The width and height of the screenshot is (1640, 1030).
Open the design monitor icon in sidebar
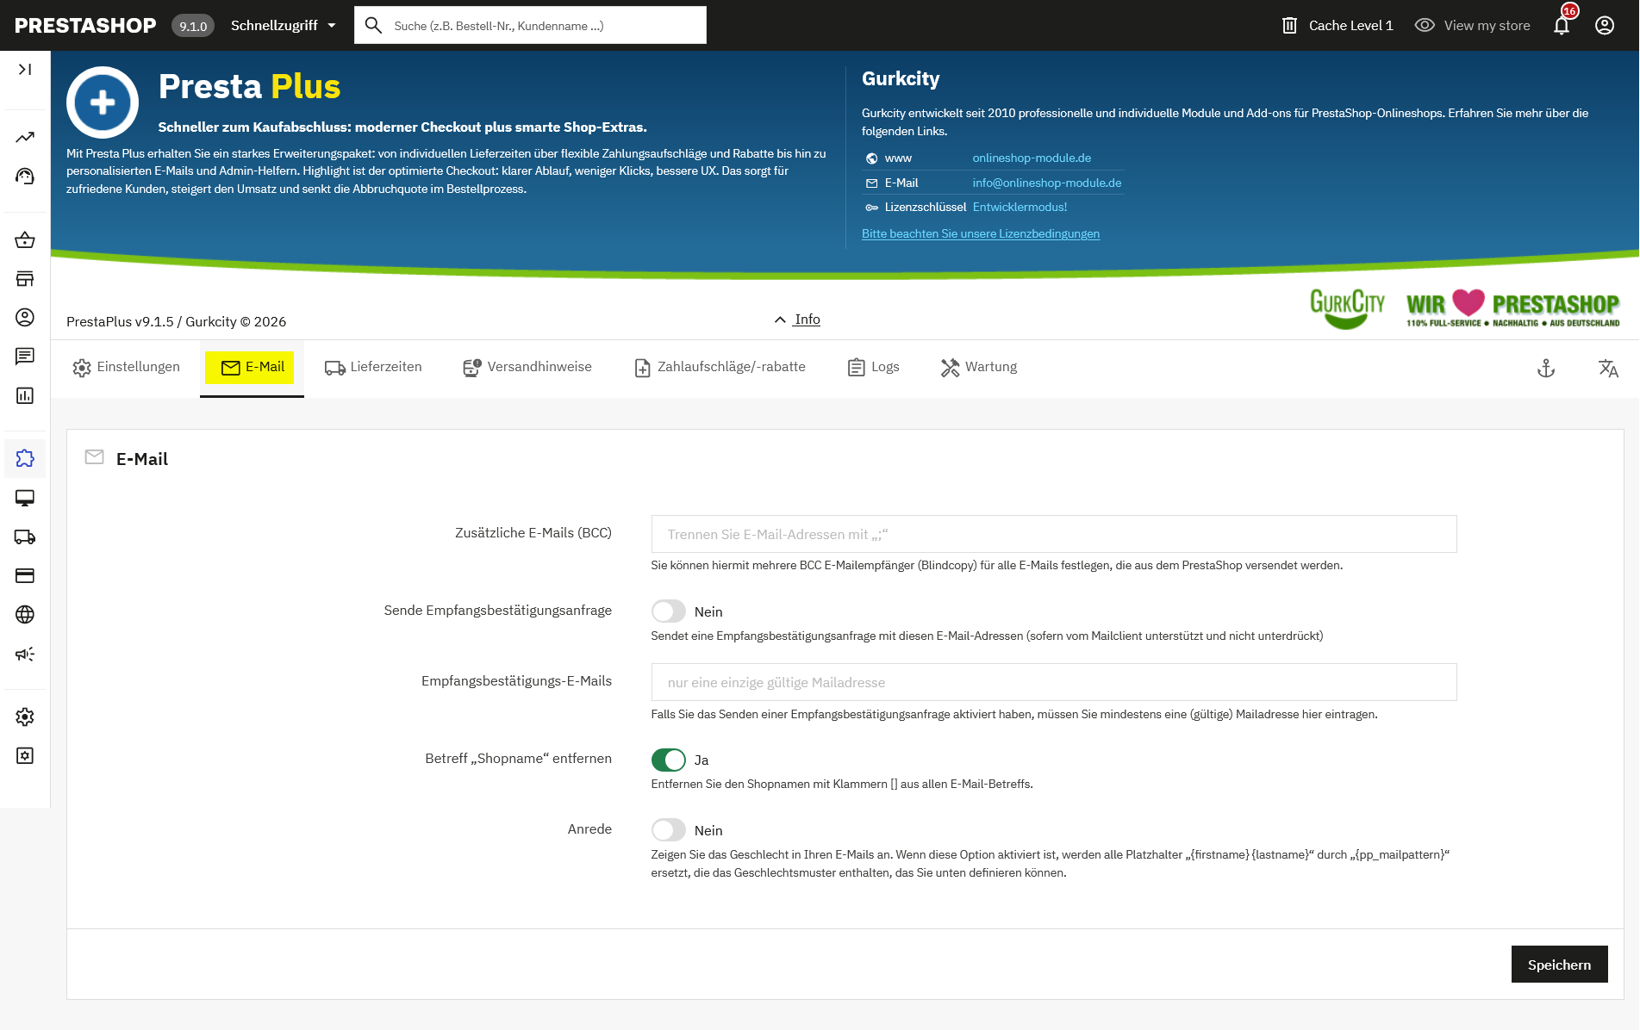25,498
